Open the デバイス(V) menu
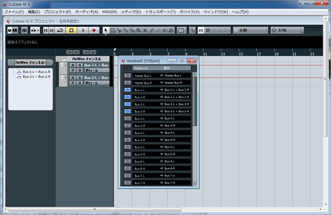 tap(189, 12)
